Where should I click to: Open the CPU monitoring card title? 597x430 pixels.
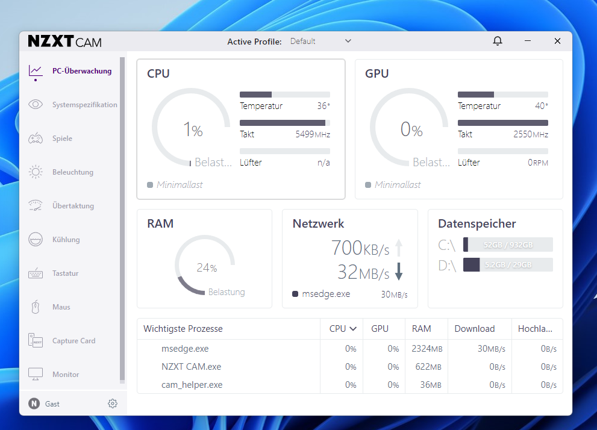point(158,73)
